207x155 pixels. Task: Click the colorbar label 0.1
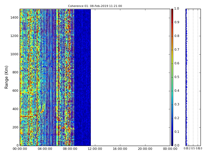[x=177, y=132]
